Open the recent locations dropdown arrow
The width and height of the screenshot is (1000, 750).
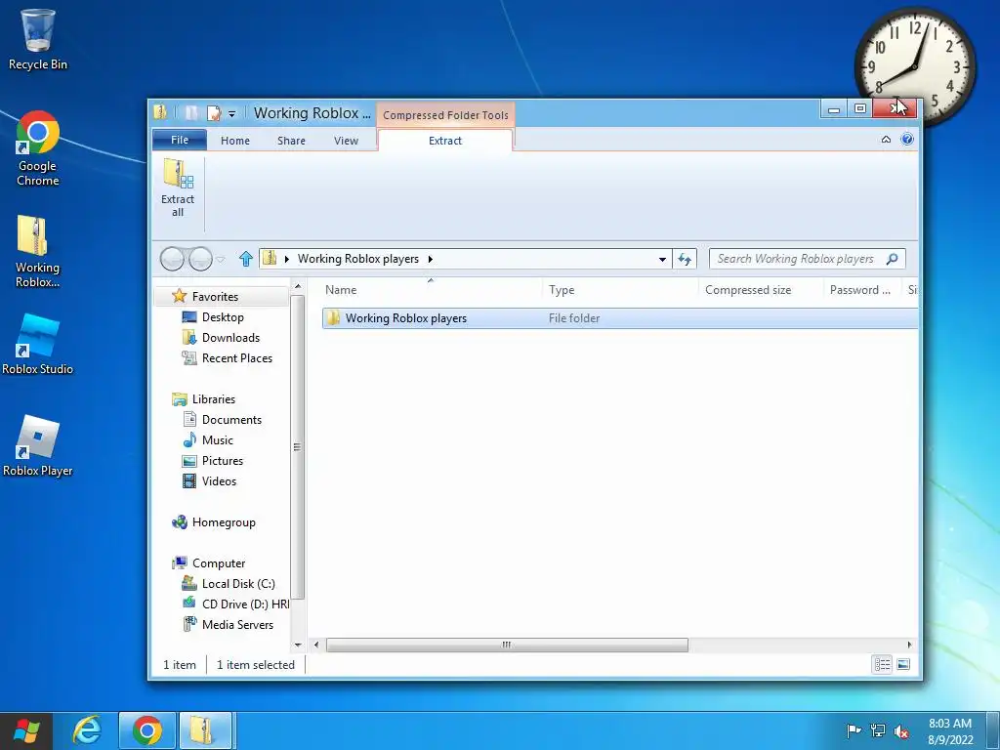[221, 259]
